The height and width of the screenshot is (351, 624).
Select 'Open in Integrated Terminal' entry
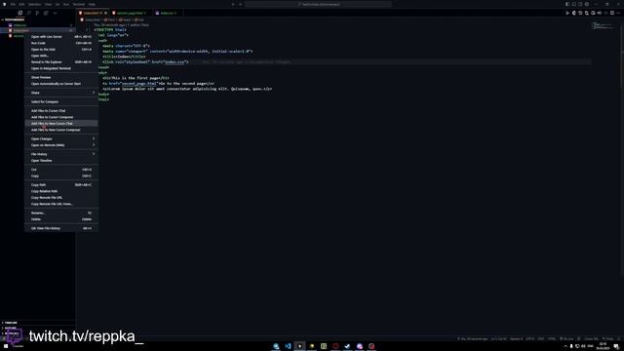point(61,68)
